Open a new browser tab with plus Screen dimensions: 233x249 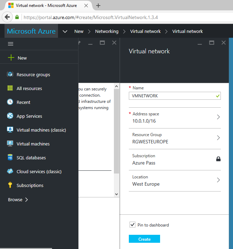coord(98,6)
